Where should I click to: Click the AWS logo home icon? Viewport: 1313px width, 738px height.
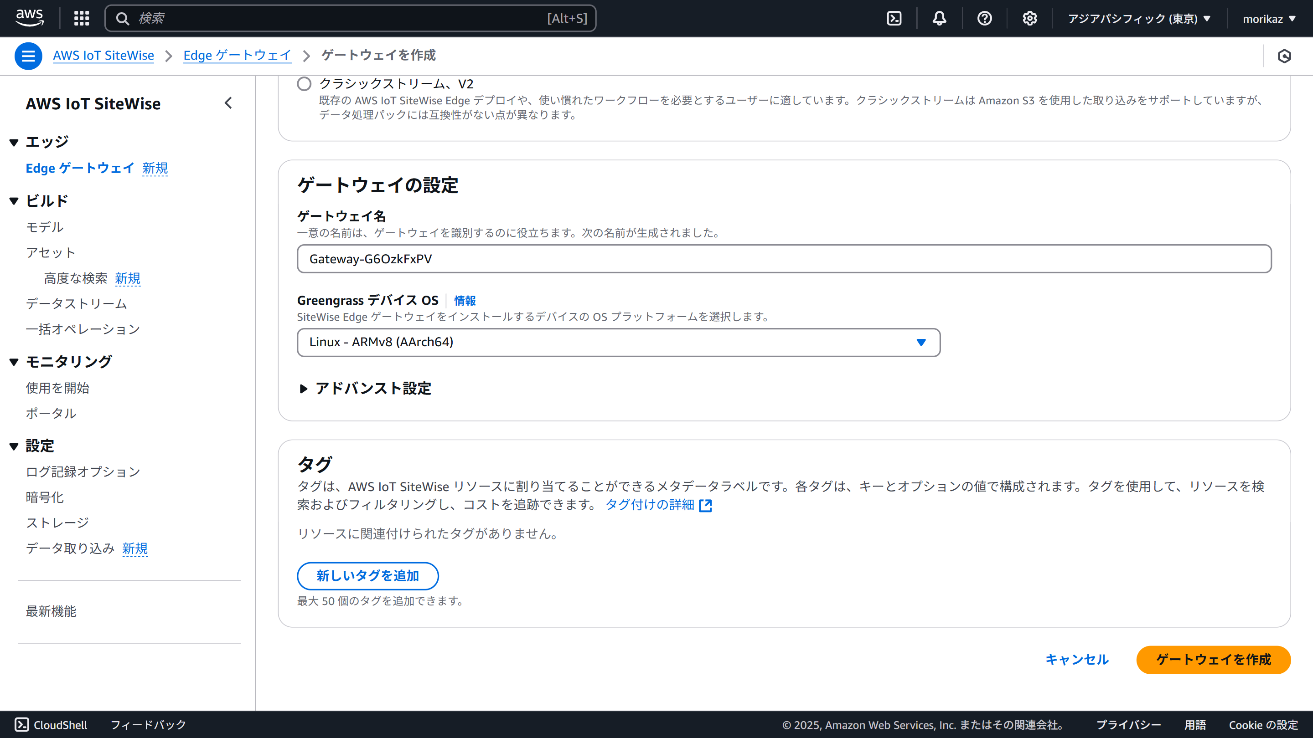30,18
